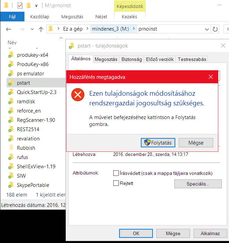Click the revalation folder icon

pyautogui.click(x=11, y=139)
